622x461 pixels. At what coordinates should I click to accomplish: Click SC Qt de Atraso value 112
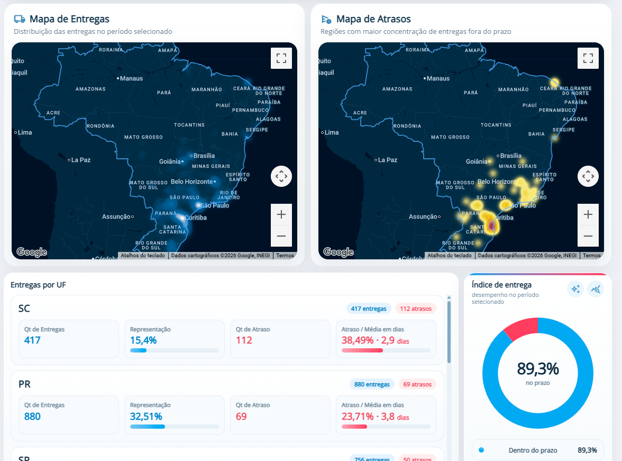point(243,340)
